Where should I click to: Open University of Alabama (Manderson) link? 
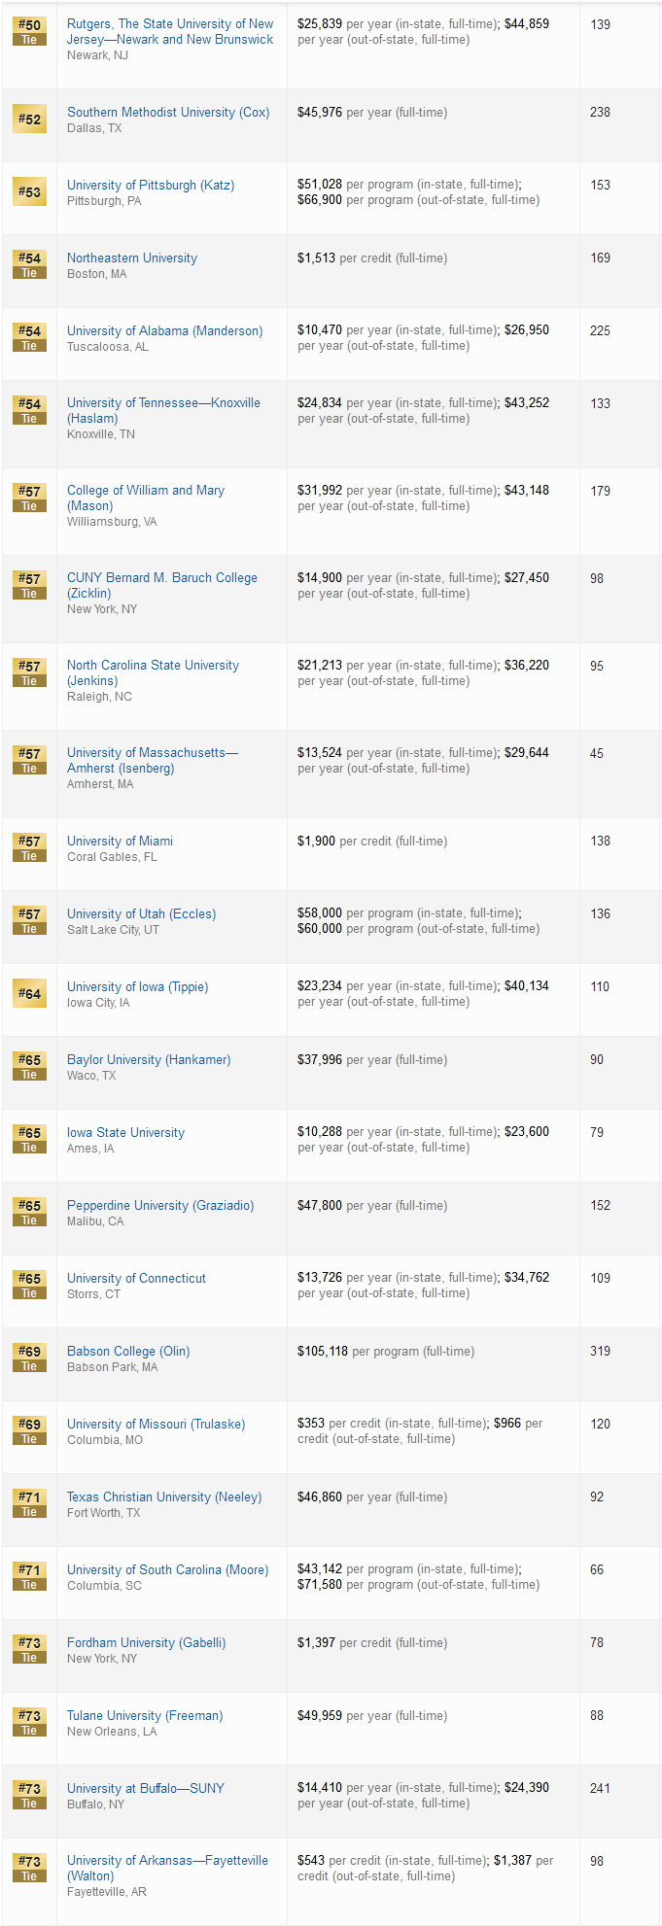164,331
